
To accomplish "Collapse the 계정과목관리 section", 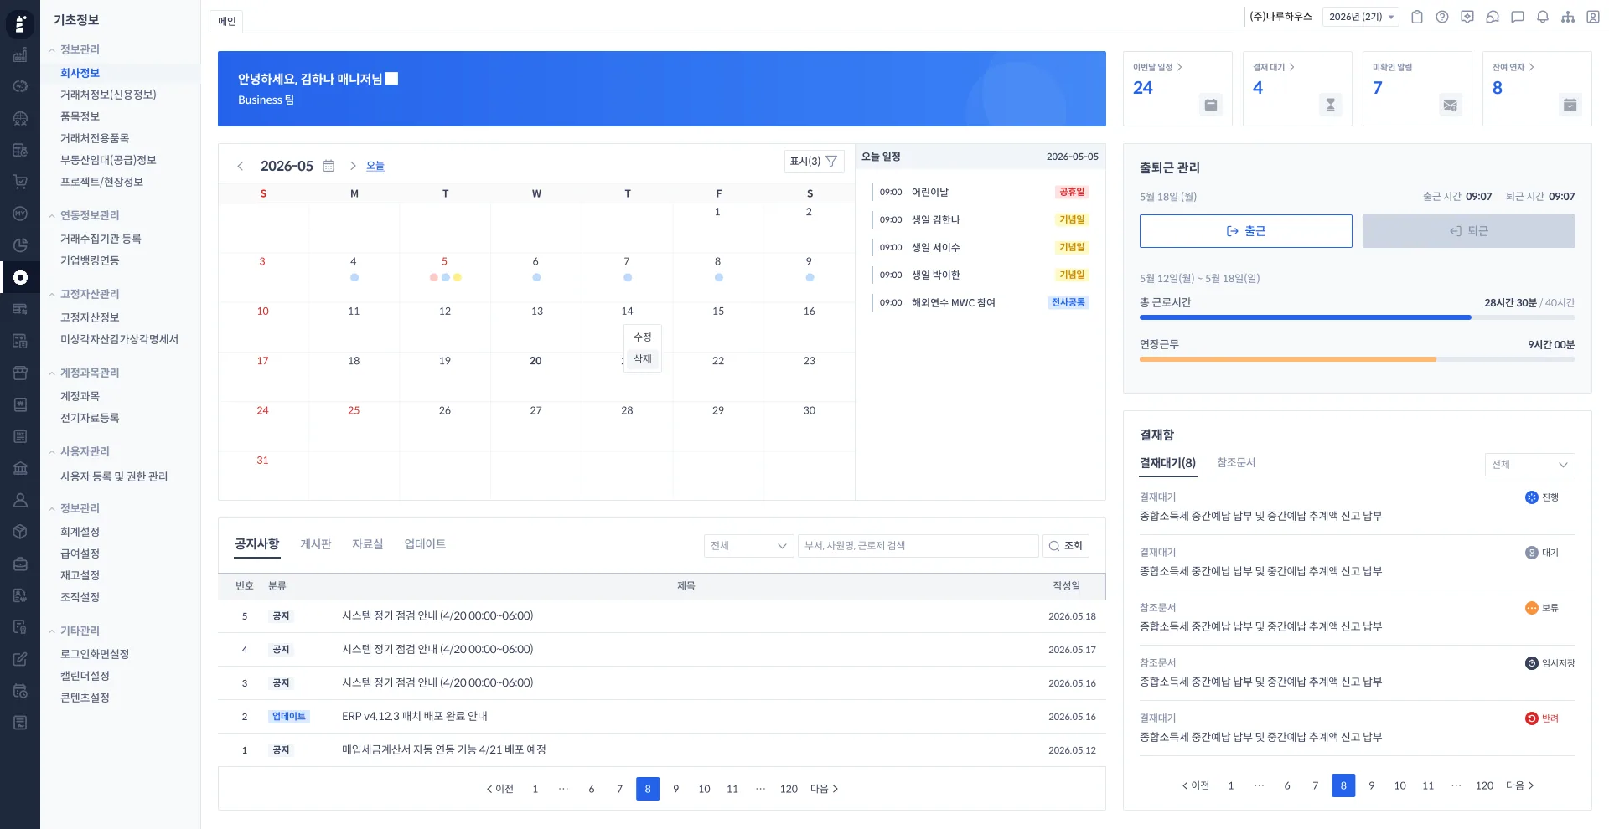I will click(52, 373).
